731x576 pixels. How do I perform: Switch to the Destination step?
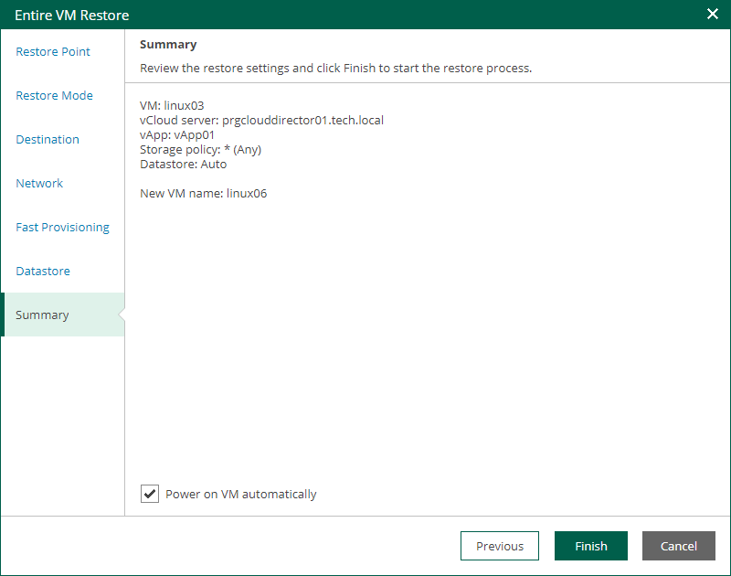click(x=48, y=140)
